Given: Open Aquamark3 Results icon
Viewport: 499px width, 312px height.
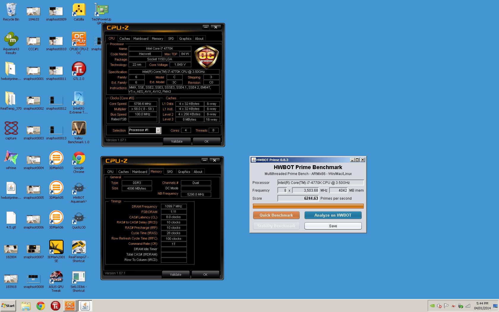Looking at the screenshot, I should [11, 43].
